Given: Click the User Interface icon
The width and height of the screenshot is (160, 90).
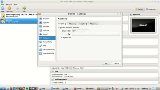Looking at the screenshot, I should point(40,53).
